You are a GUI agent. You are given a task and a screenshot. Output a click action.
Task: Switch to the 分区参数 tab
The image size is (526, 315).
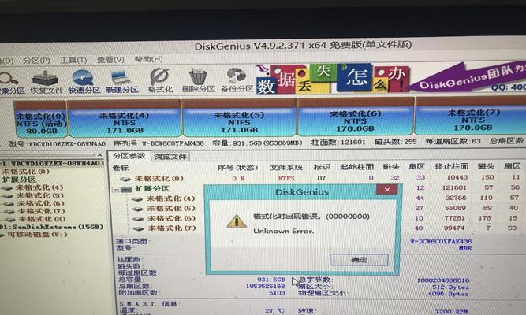point(129,156)
